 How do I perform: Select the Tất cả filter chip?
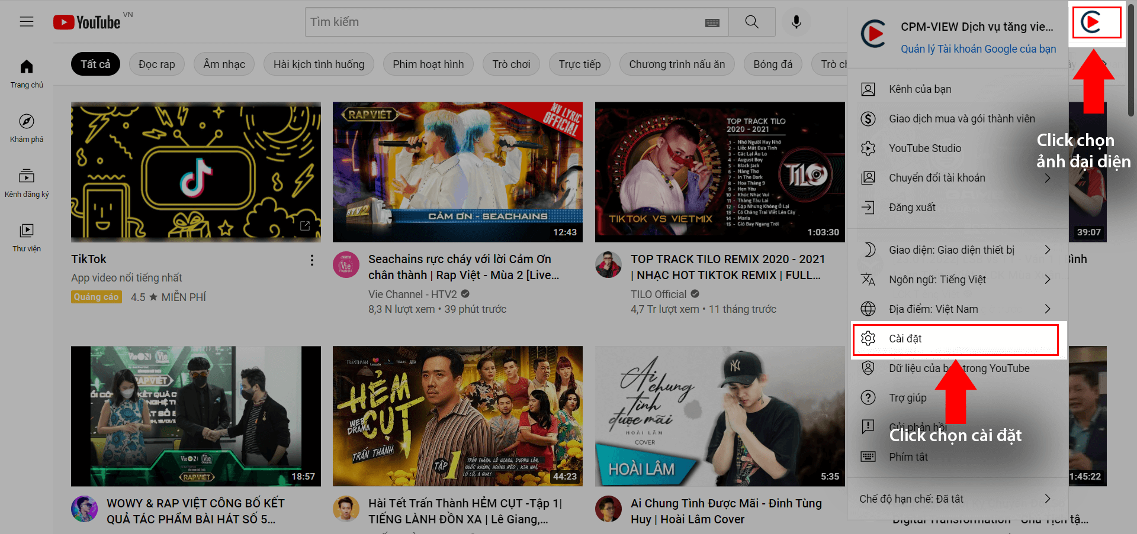click(x=95, y=64)
